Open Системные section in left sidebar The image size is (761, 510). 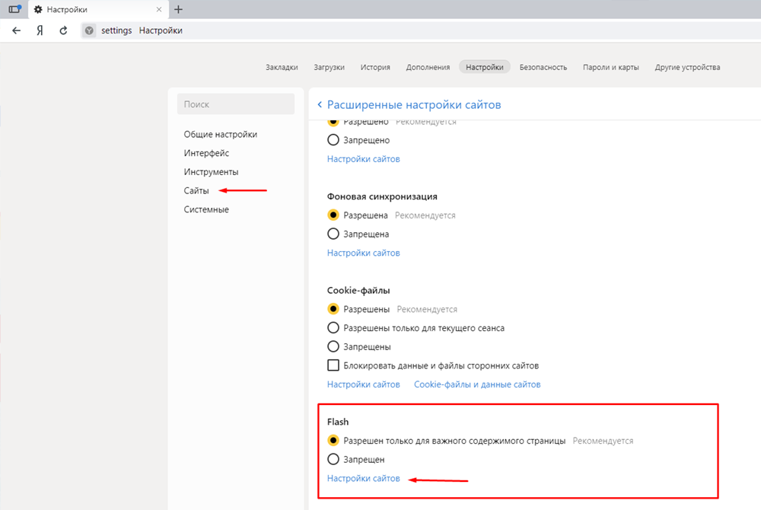click(x=206, y=209)
